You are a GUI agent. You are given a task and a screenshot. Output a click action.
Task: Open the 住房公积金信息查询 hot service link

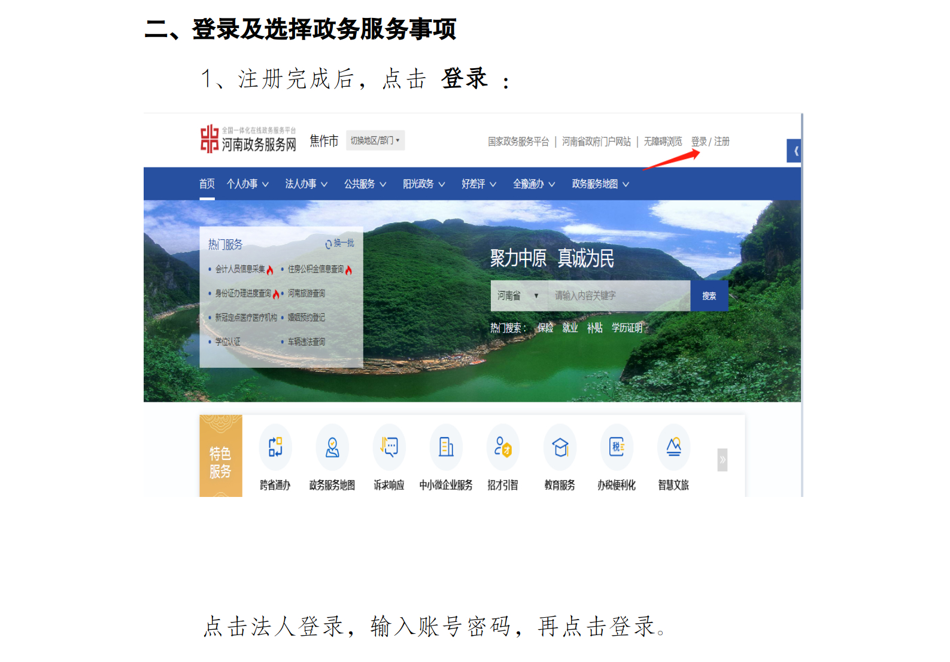coord(315,270)
